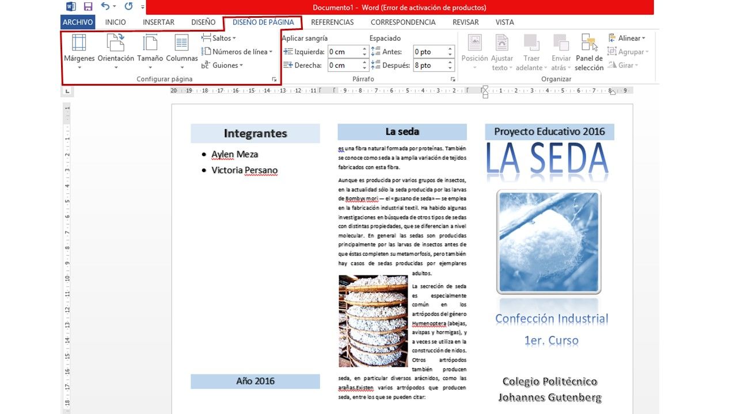Increase the Antes spacing with the stepper
The width and height of the screenshot is (737, 414).
[450, 49]
